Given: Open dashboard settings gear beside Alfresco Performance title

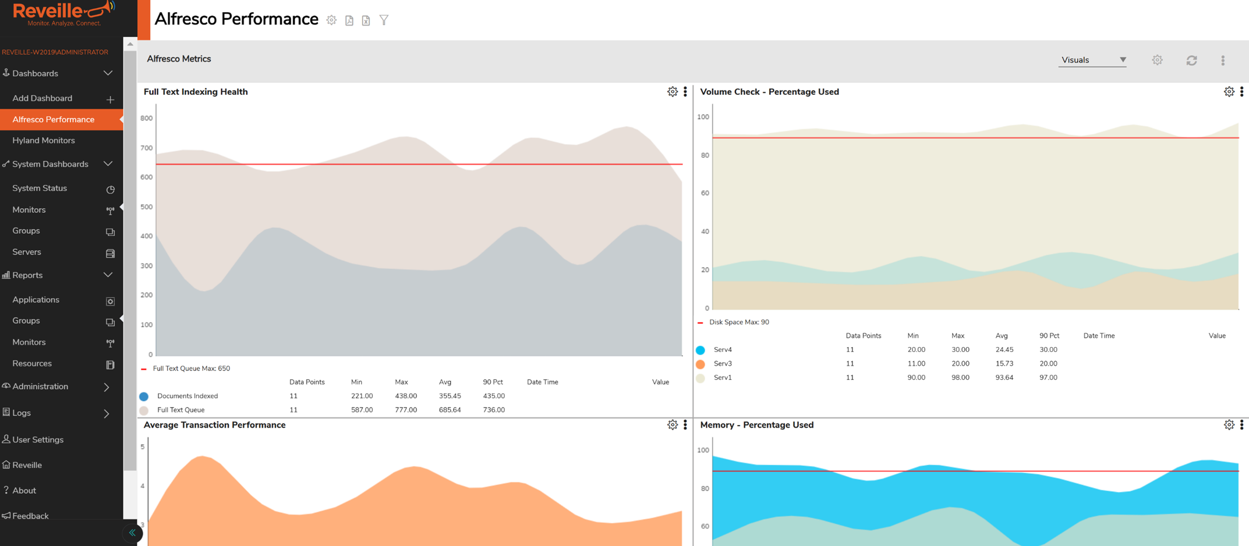Looking at the screenshot, I should point(331,20).
